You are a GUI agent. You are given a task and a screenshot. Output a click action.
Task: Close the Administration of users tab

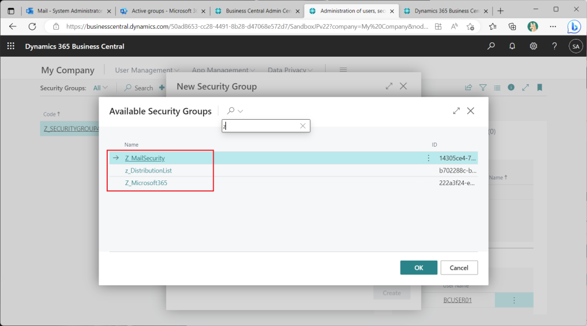392,11
